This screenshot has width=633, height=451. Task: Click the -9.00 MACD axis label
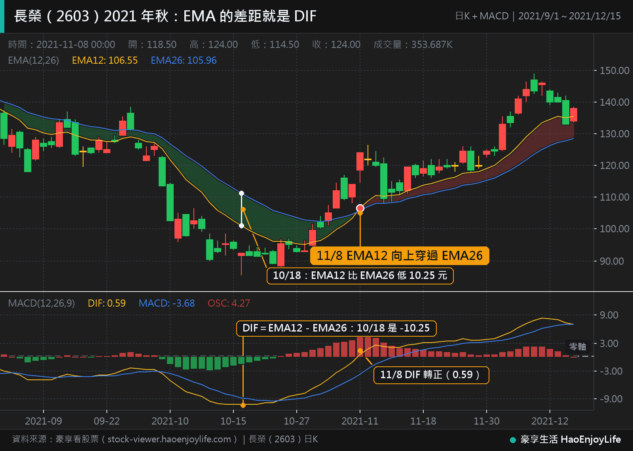[x=611, y=399]
